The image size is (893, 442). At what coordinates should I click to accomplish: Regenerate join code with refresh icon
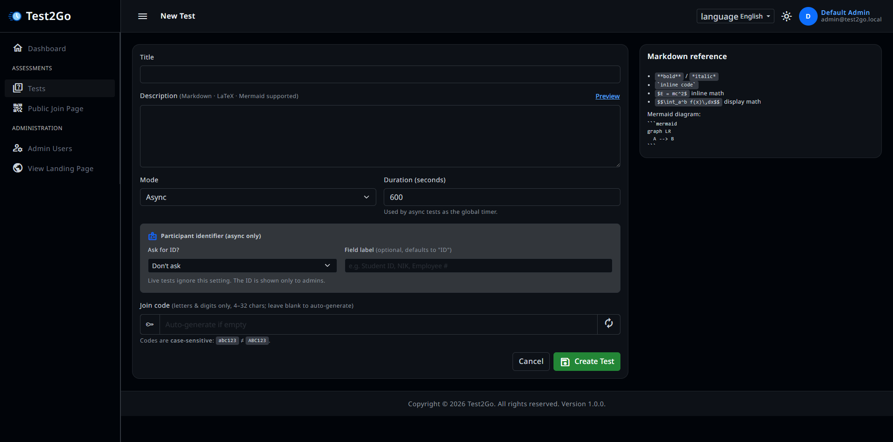[609, 323]
